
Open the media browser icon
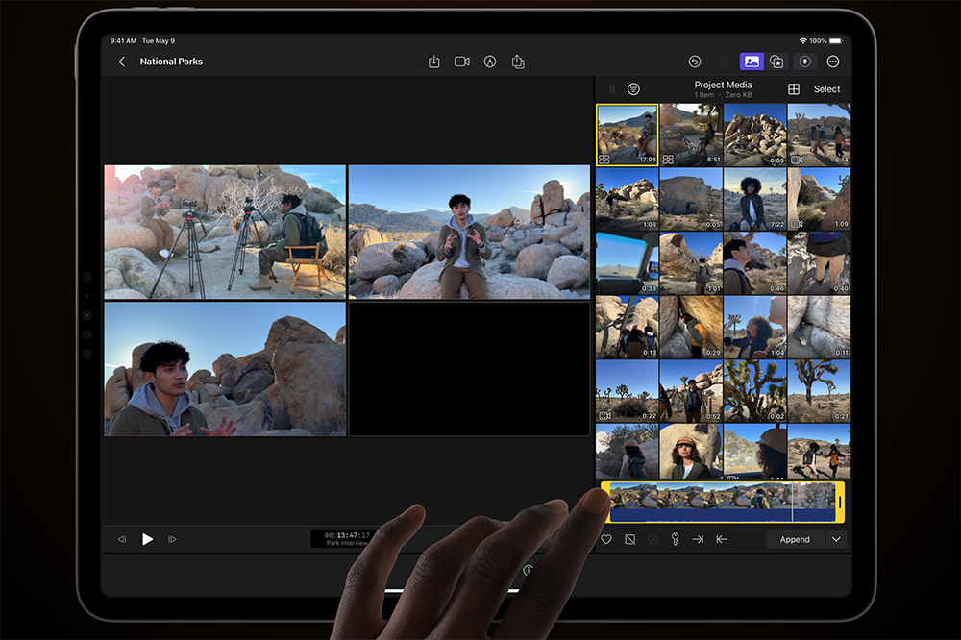point(752,61)
